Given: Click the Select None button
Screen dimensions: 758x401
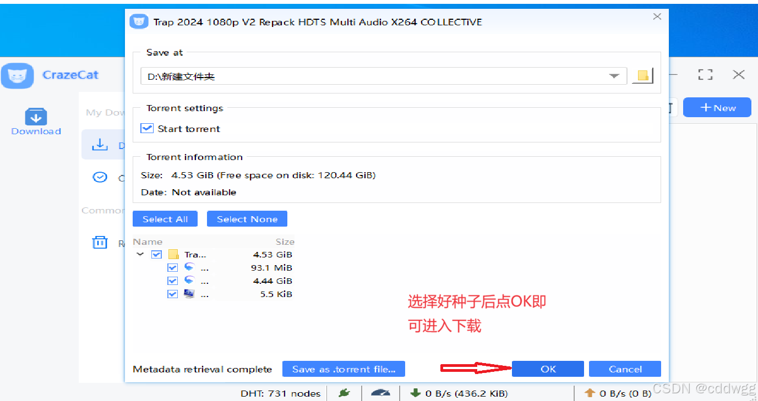Looking at the screenshot, I should [x=247, y=219].
